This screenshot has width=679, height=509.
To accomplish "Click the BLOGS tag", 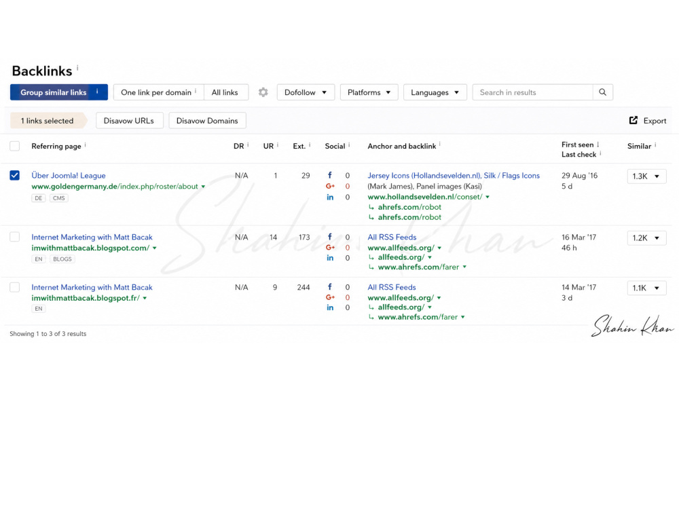I will point(62,259).
